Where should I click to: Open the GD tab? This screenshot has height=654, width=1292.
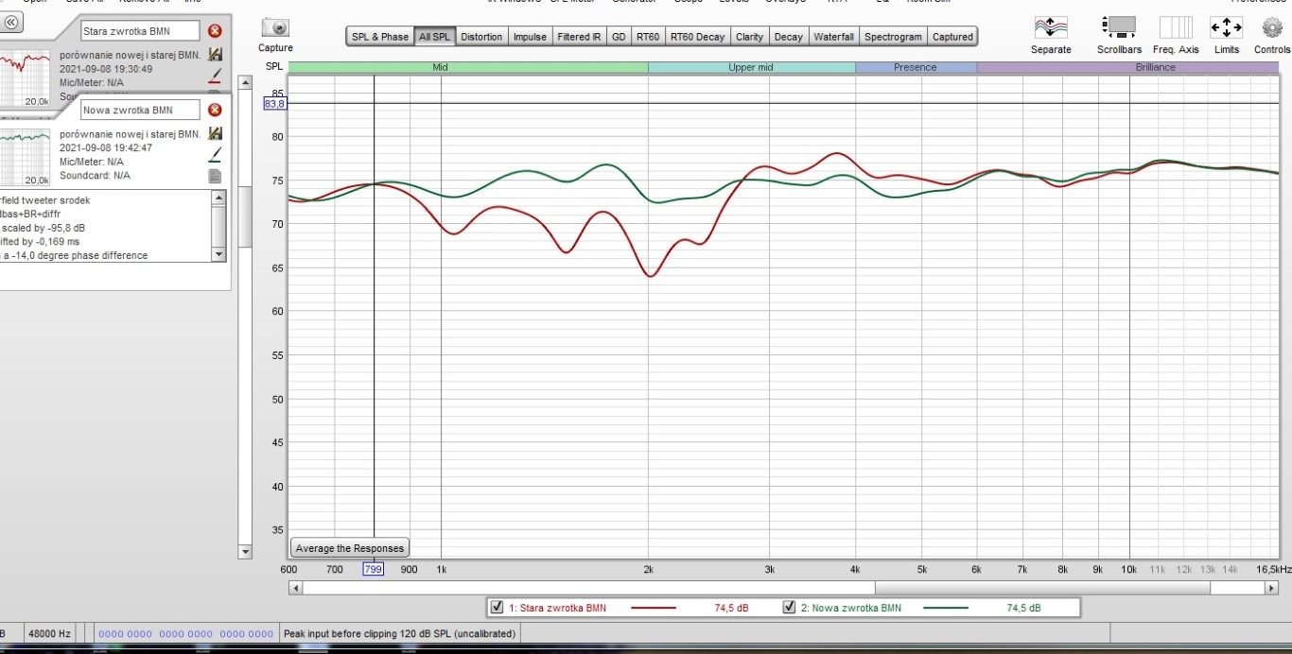pos(619,37)
